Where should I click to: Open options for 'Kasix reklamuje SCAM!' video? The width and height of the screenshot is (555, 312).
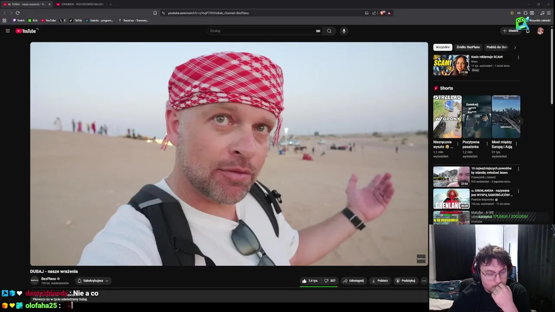518,57
